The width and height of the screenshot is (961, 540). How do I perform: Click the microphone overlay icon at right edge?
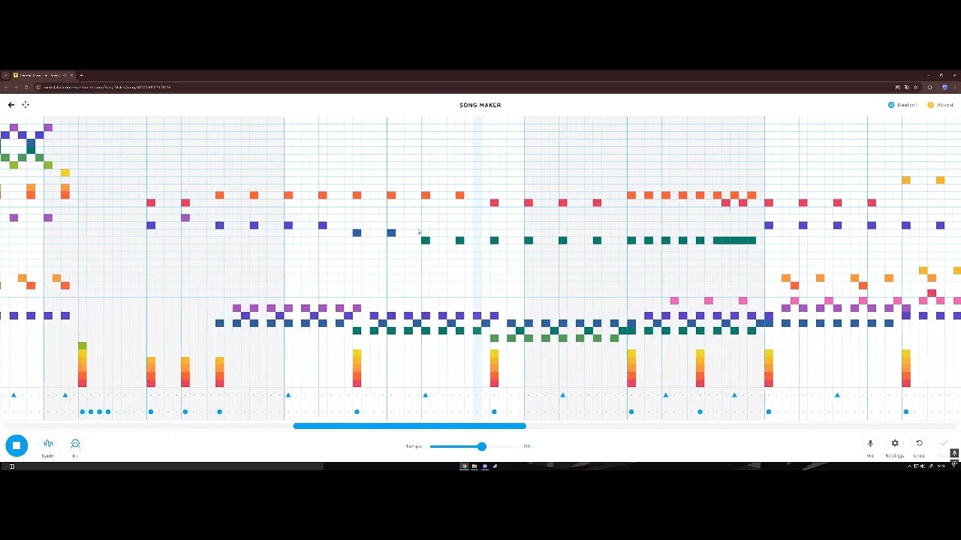pos(954,453)
